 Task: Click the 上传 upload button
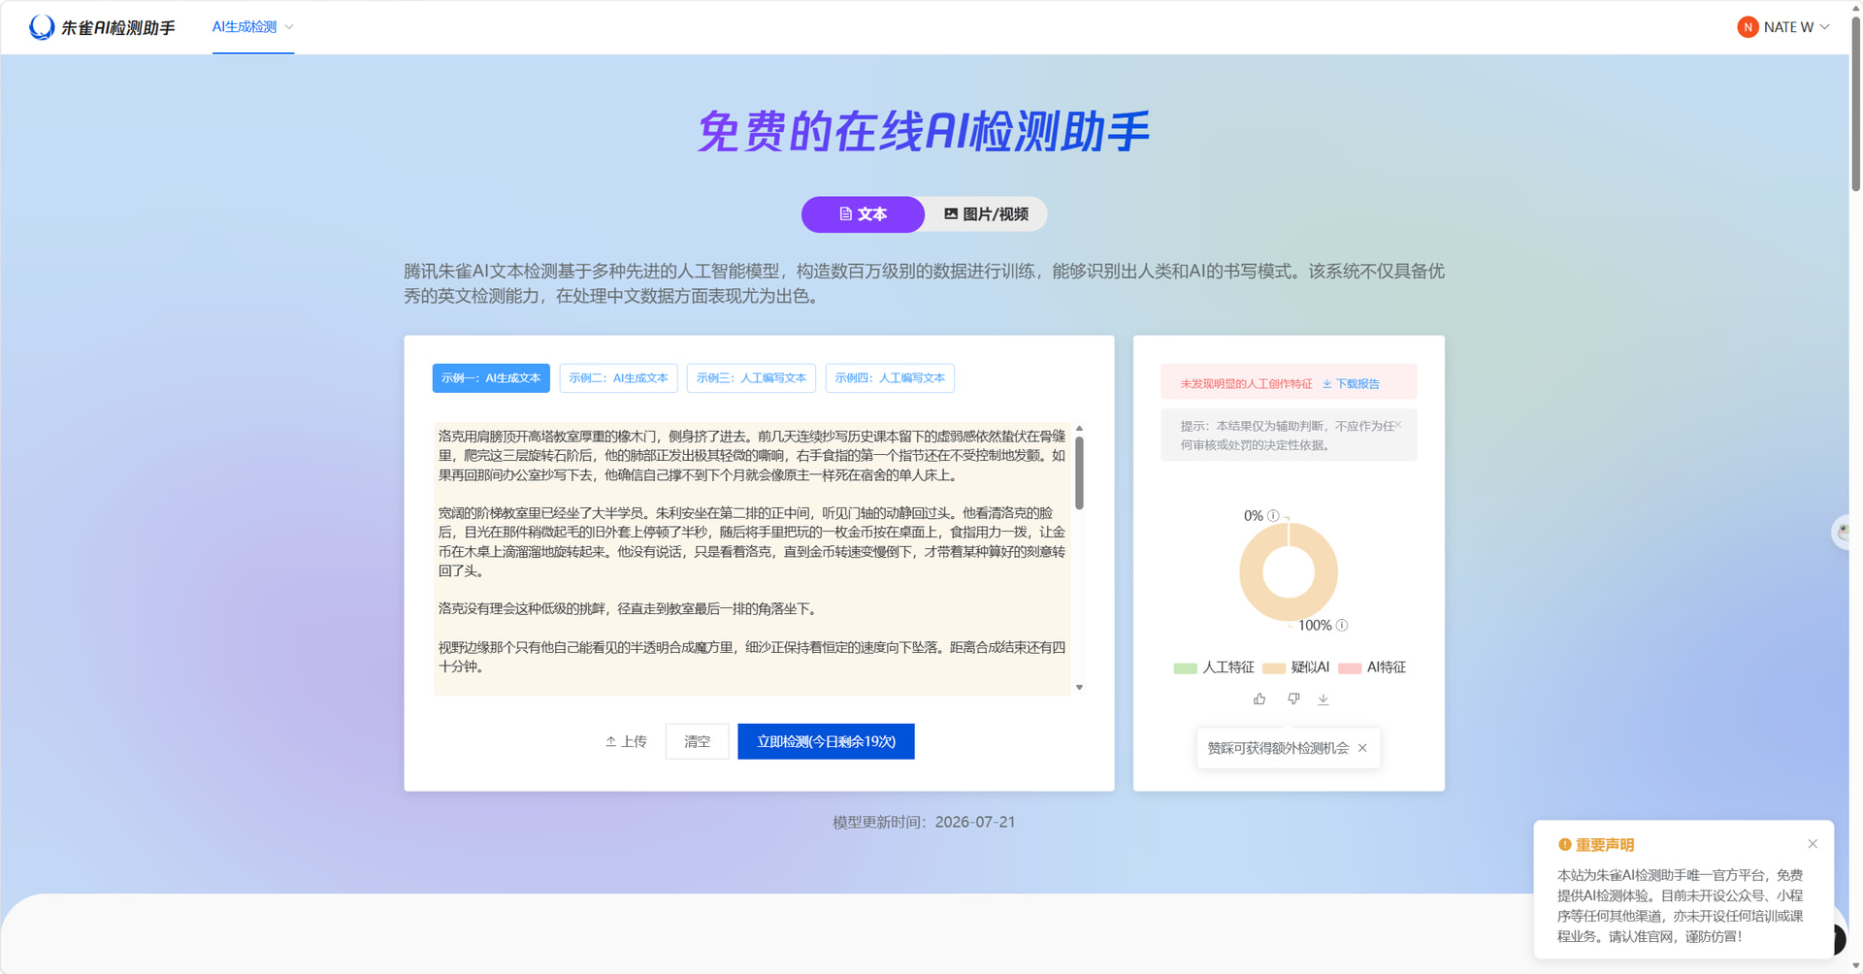pyautogui.click(x=626, y=741)
